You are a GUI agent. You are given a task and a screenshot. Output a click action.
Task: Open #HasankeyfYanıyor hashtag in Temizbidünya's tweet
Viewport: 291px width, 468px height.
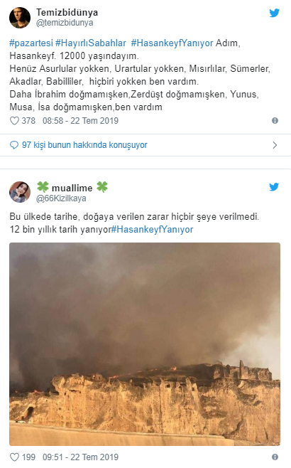(172, 43)
